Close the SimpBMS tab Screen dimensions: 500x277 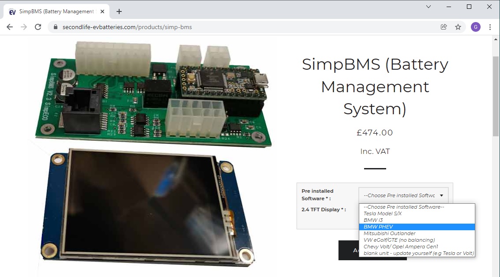(102, 11)
